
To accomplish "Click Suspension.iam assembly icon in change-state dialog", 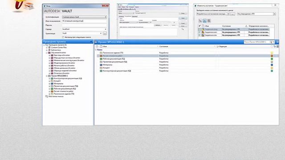I will (x=203, y=32).
